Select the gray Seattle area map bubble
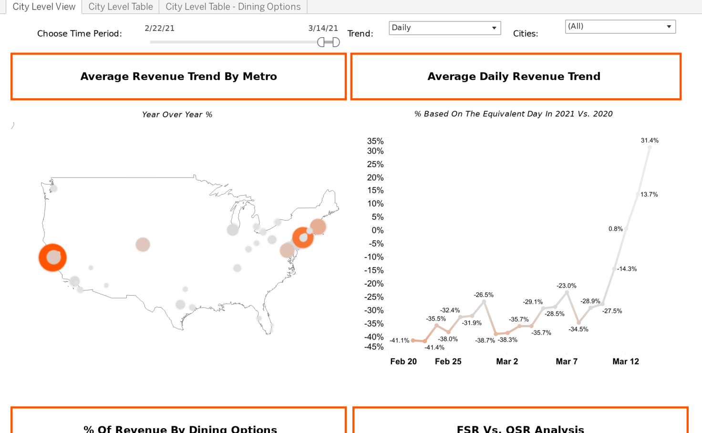702x433 pixels. click(53, 188)
